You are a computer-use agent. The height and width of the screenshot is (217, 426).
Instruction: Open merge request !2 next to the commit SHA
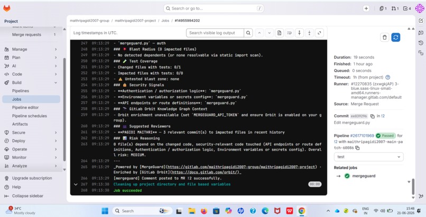pyautogui.click(x=383, y=116)
